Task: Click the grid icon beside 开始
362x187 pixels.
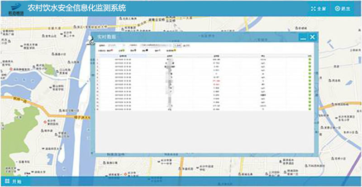Action: (6, 182)
